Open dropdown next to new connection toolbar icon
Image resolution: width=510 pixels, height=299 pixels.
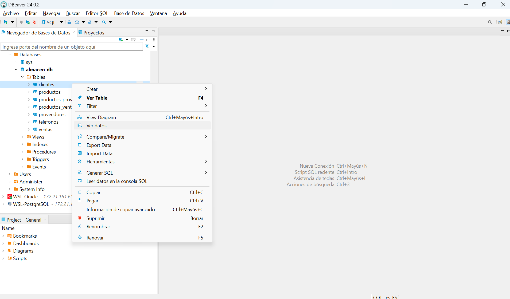pos(13,22)
